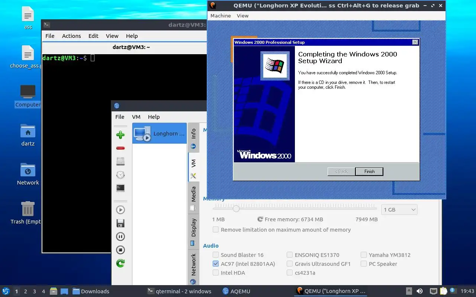Open the file manager launcher in taskbar
476x297 pixels.
click(53, 291)
